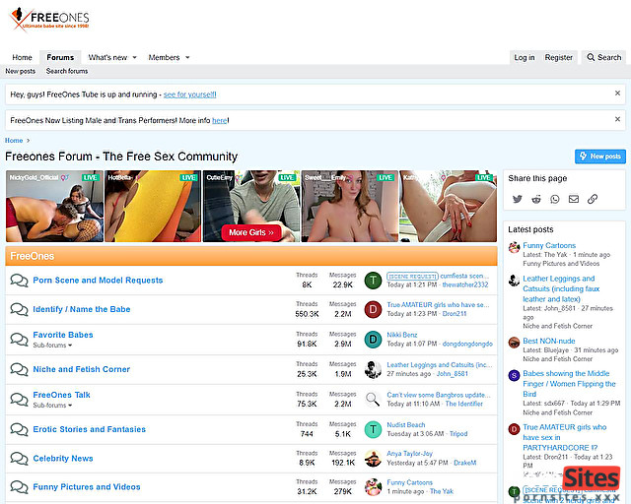Open the S avatar in Latest posts
631x504 pixels.
514,376
